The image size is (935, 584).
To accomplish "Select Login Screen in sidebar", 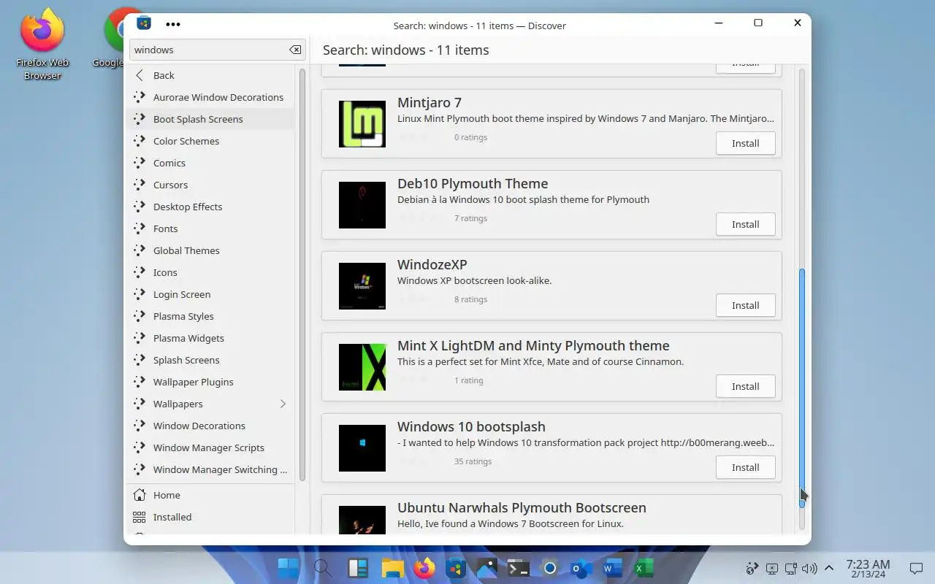I will pyautogui.click(x=210, y=294).
